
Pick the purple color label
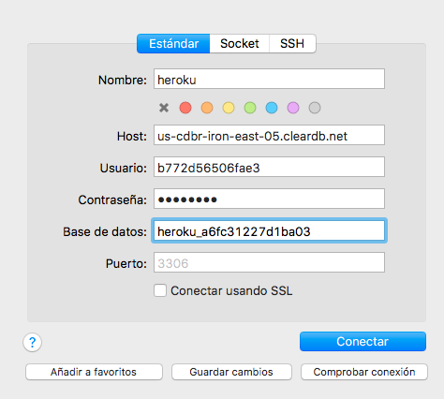[x=293, y=108]
